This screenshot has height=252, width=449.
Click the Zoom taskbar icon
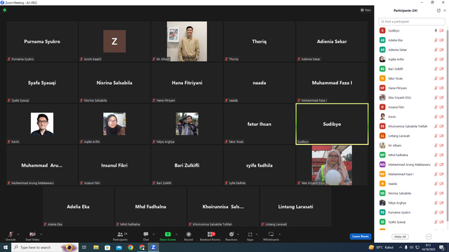(x=154, y=247)
